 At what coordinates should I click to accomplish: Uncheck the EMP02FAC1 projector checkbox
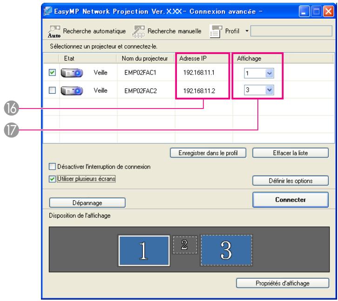pos(52,72)
